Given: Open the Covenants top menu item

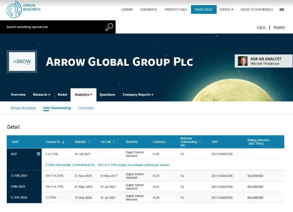Looking at the screenshot, I should click(149, 10).
